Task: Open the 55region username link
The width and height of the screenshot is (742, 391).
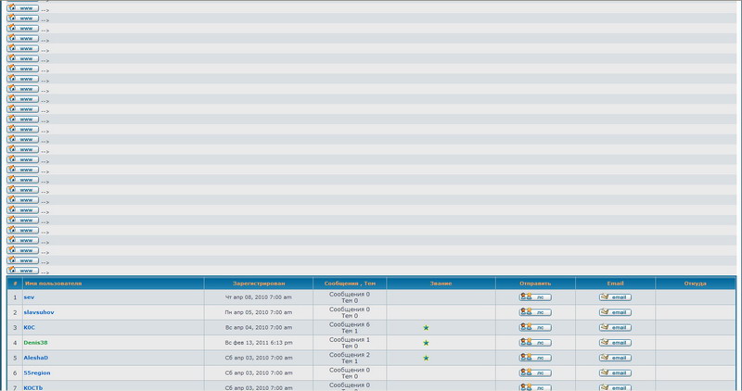Action: pos(37,372)
